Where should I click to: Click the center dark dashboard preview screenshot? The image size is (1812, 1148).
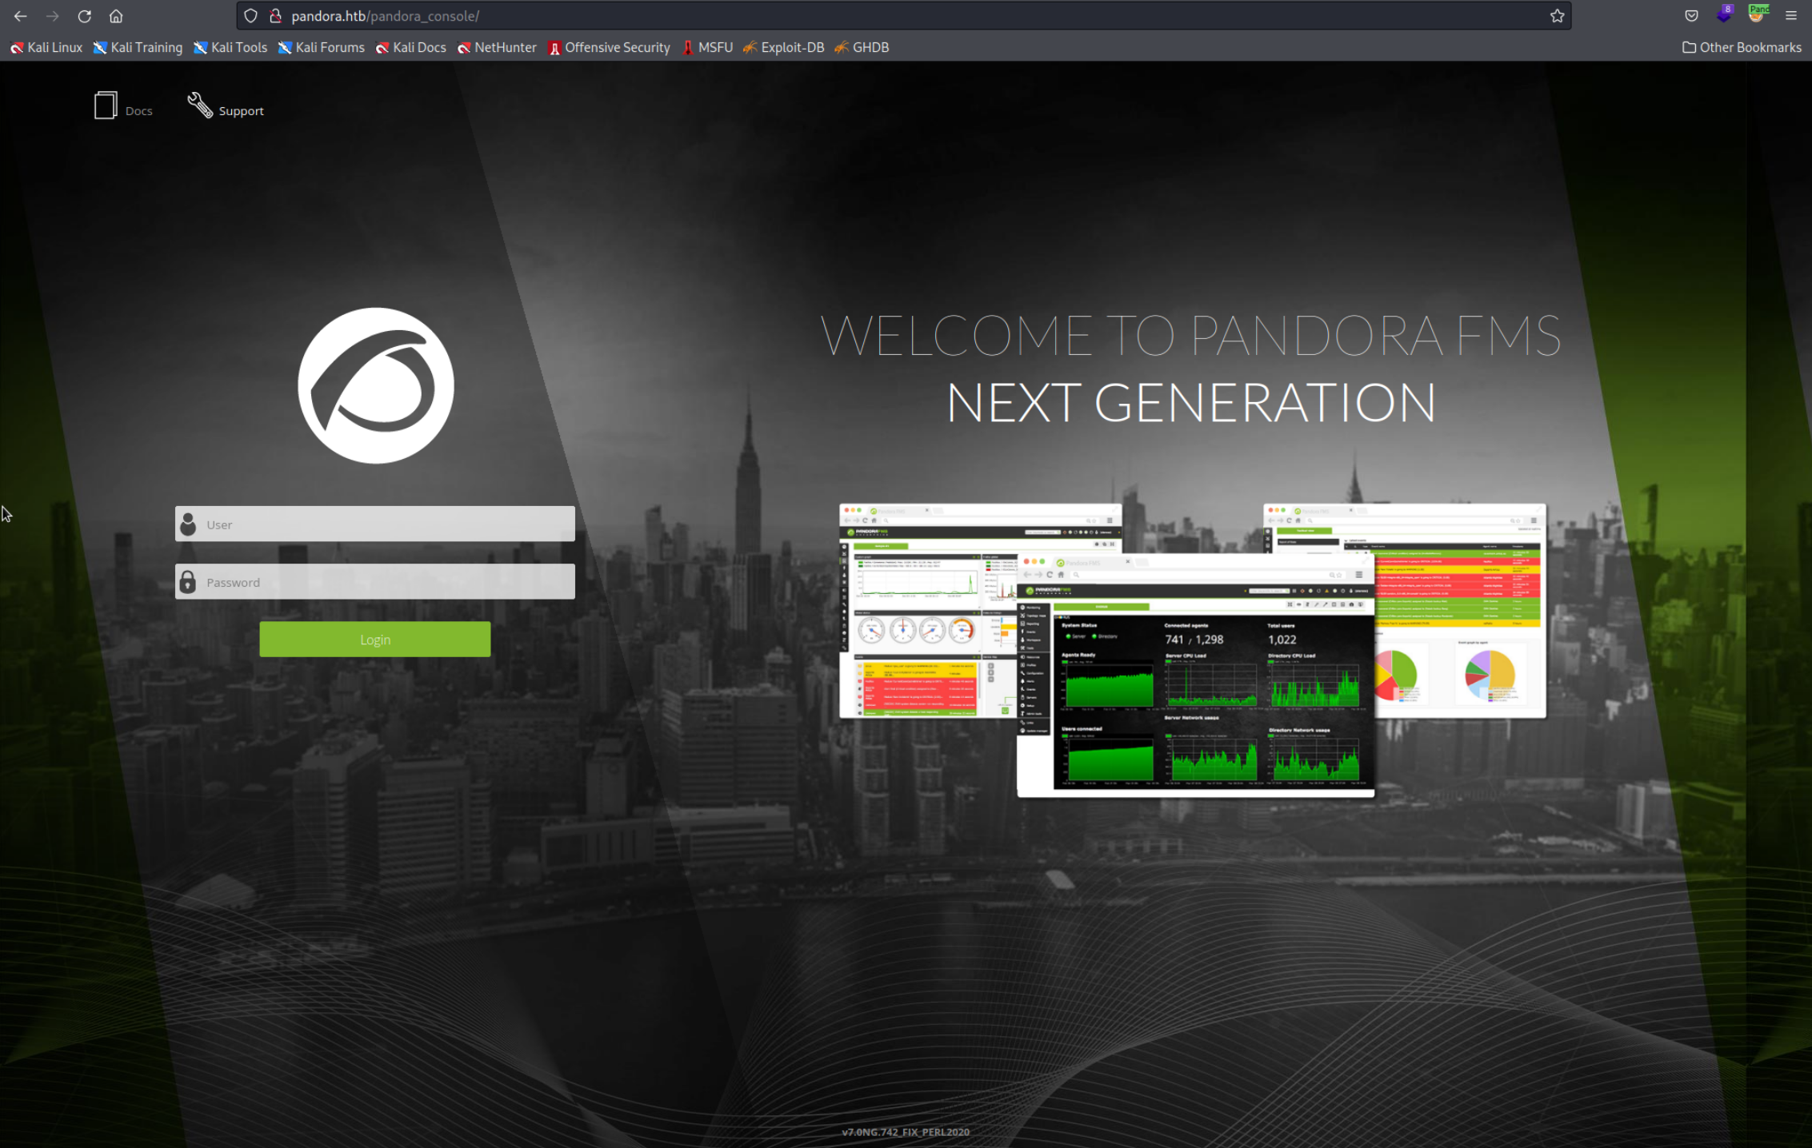[x=1195, y=675]
